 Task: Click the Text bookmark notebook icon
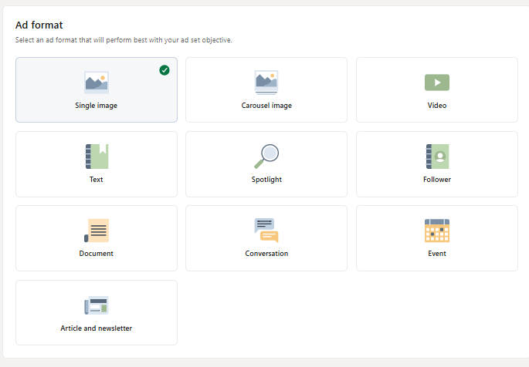(97, 157)
